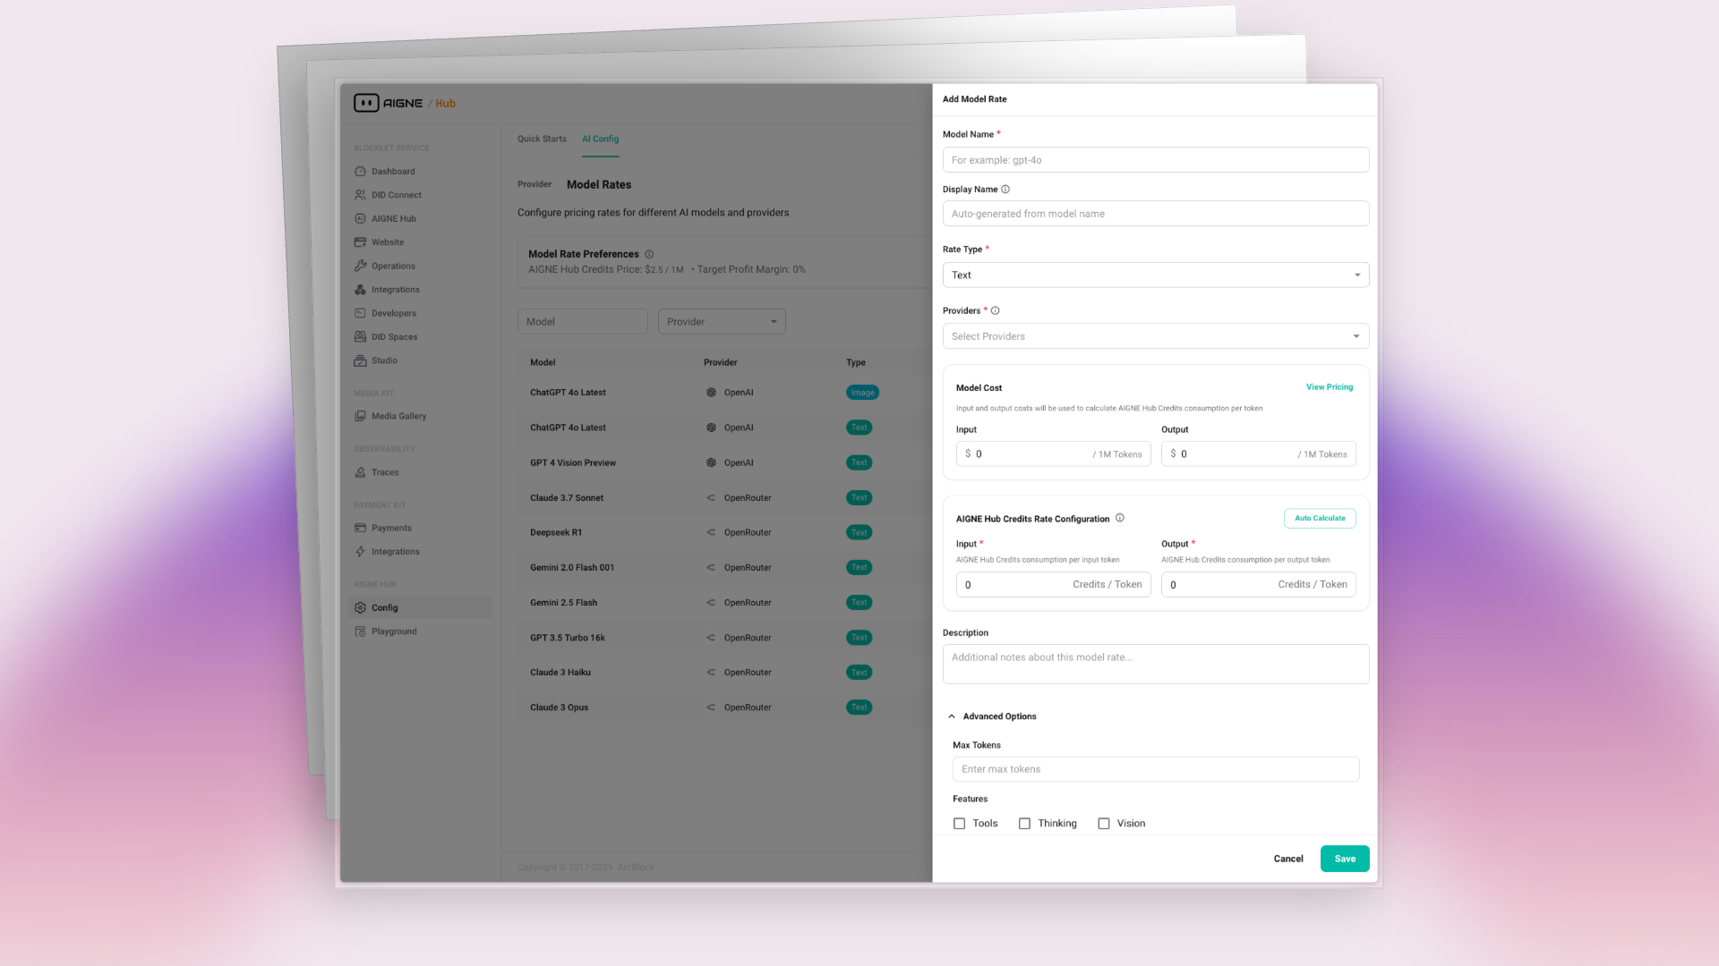Open AIGNE Hub from the sidebar
1719x966 pixels.
coord(394,218)
